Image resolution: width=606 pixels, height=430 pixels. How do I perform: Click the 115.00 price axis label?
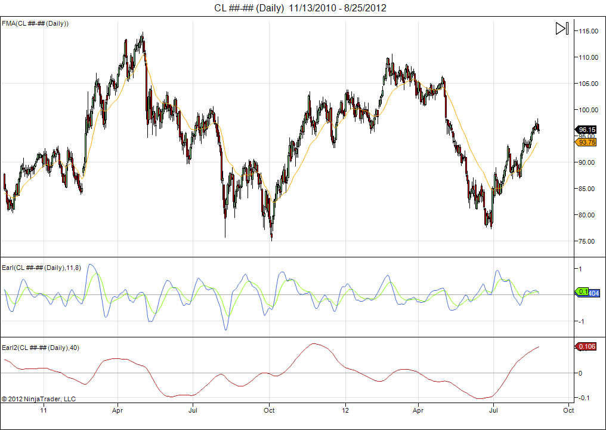coord(588,31)
